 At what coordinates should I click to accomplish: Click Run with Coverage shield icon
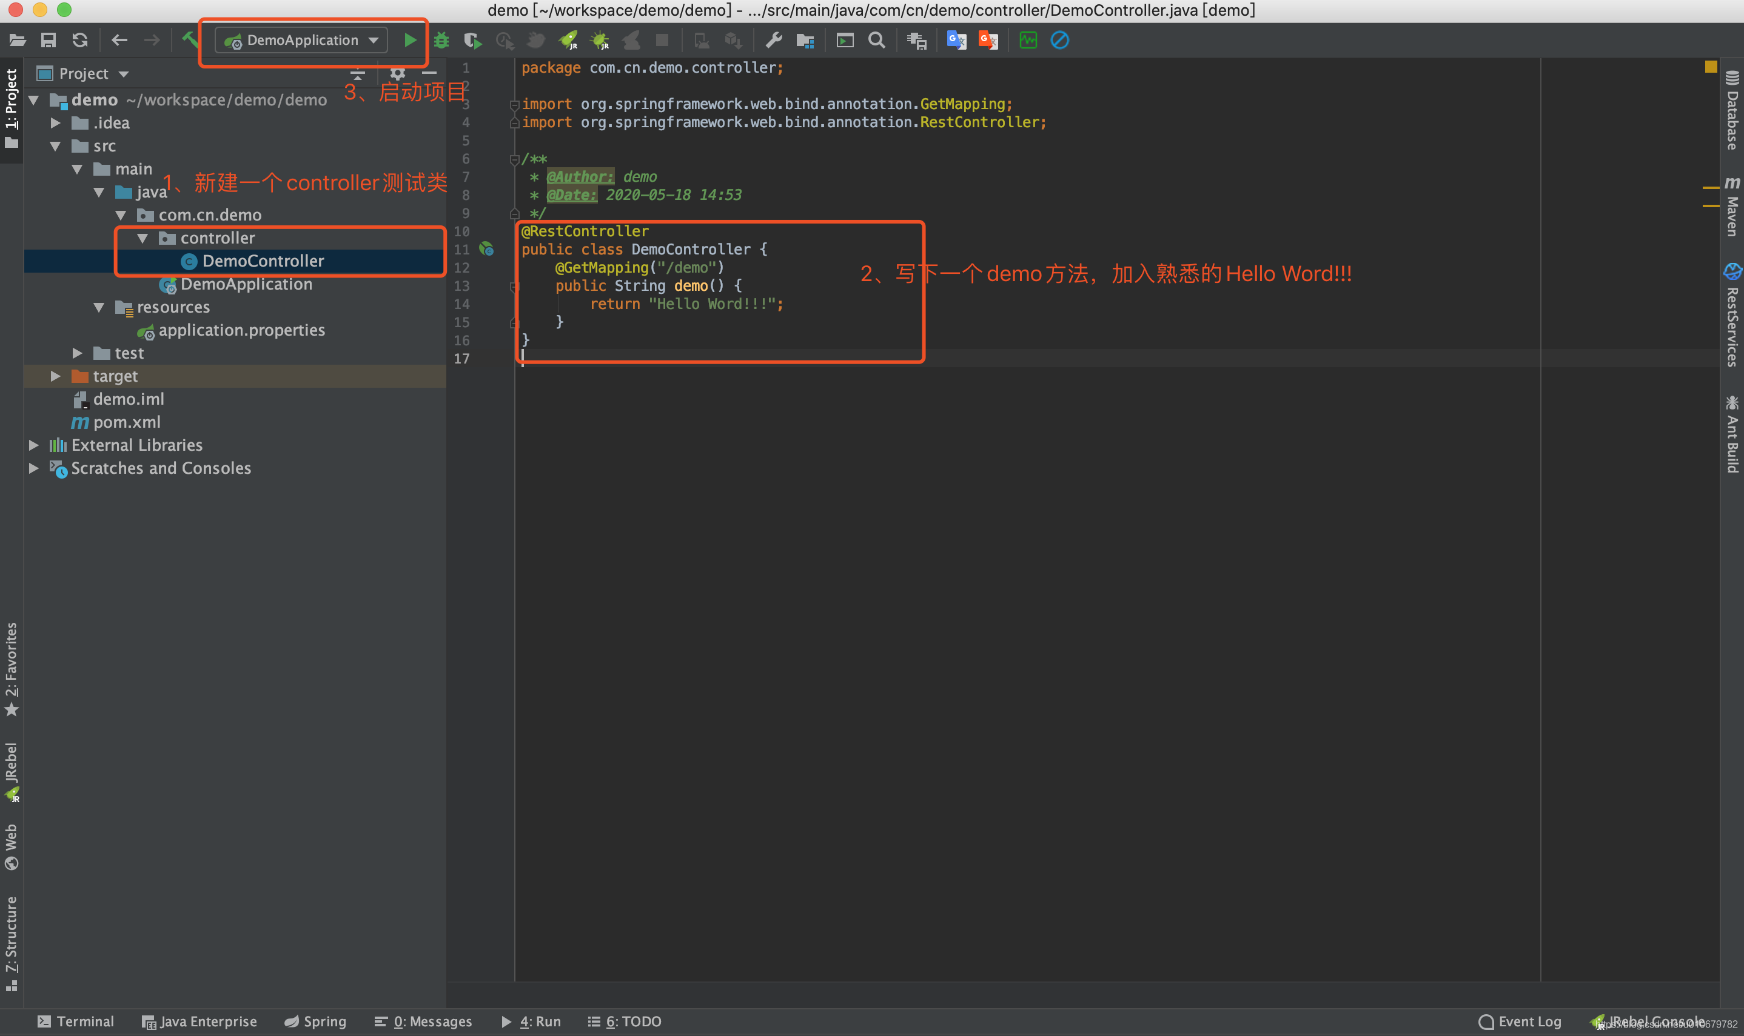[473, 41]
